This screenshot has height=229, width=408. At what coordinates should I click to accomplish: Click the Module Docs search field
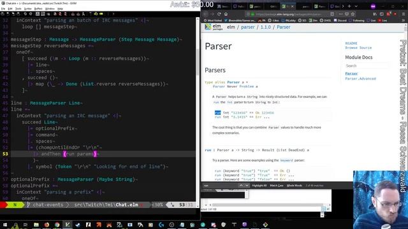click(367, 66)
